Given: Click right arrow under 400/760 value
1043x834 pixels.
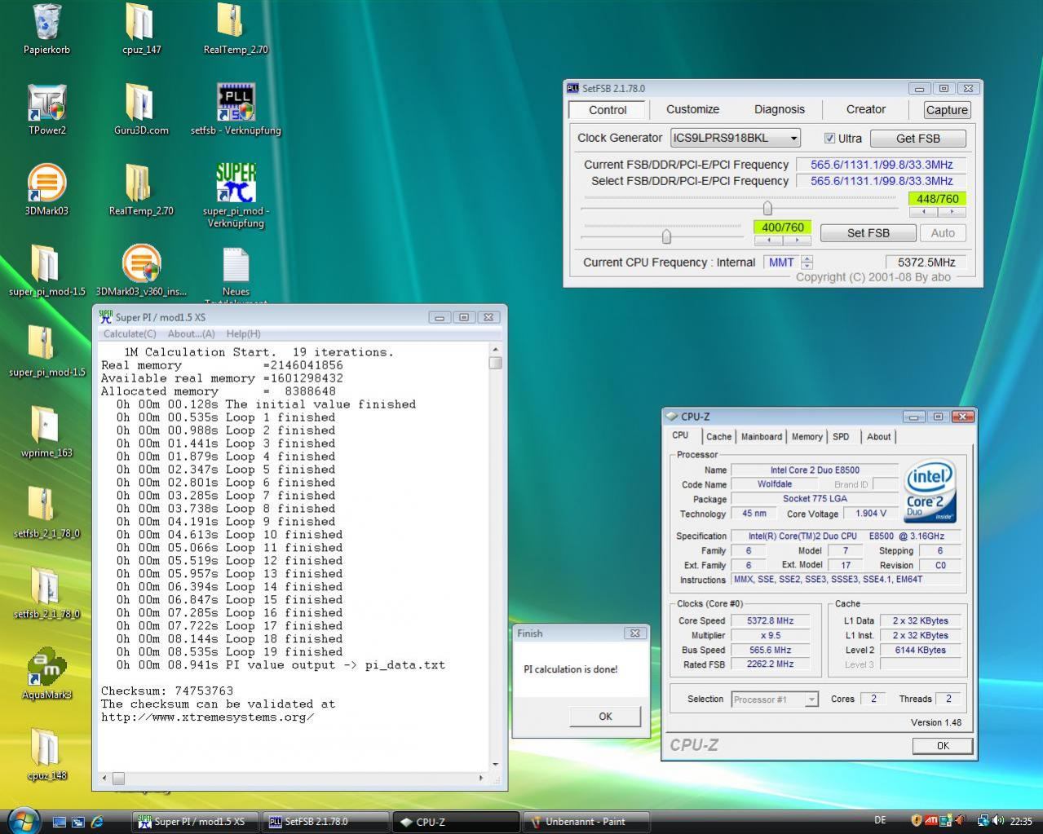Looking at the screenshot, I should (797, 240).
